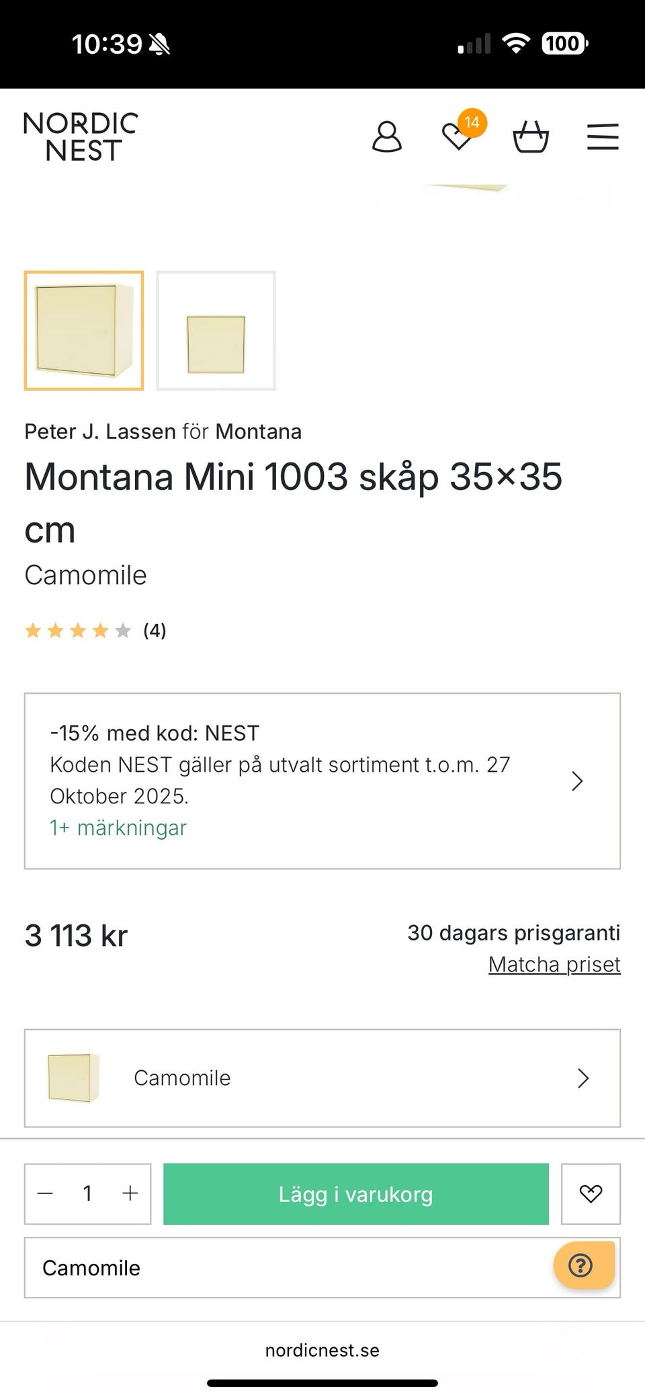Select the first angled cabinet thumbnail
The image size is (645, 1399).
click(x=84, y=330)
